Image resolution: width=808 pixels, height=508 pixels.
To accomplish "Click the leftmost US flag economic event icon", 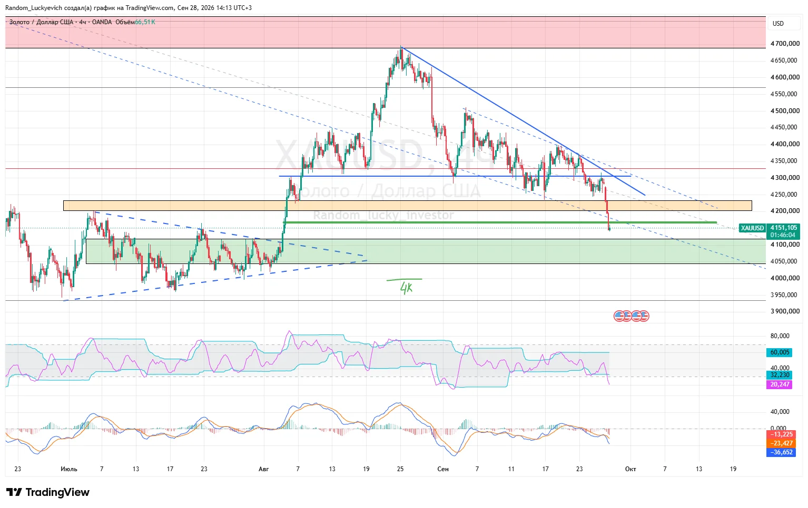I will [x=619, y=316].
